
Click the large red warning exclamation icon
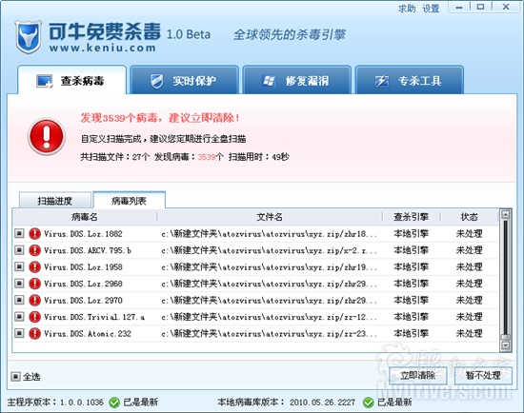coord(47,136)
